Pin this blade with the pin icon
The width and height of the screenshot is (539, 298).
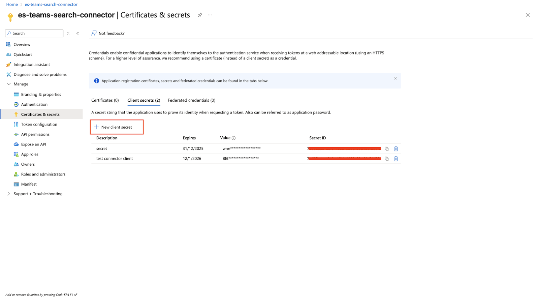tap(200, 15)
